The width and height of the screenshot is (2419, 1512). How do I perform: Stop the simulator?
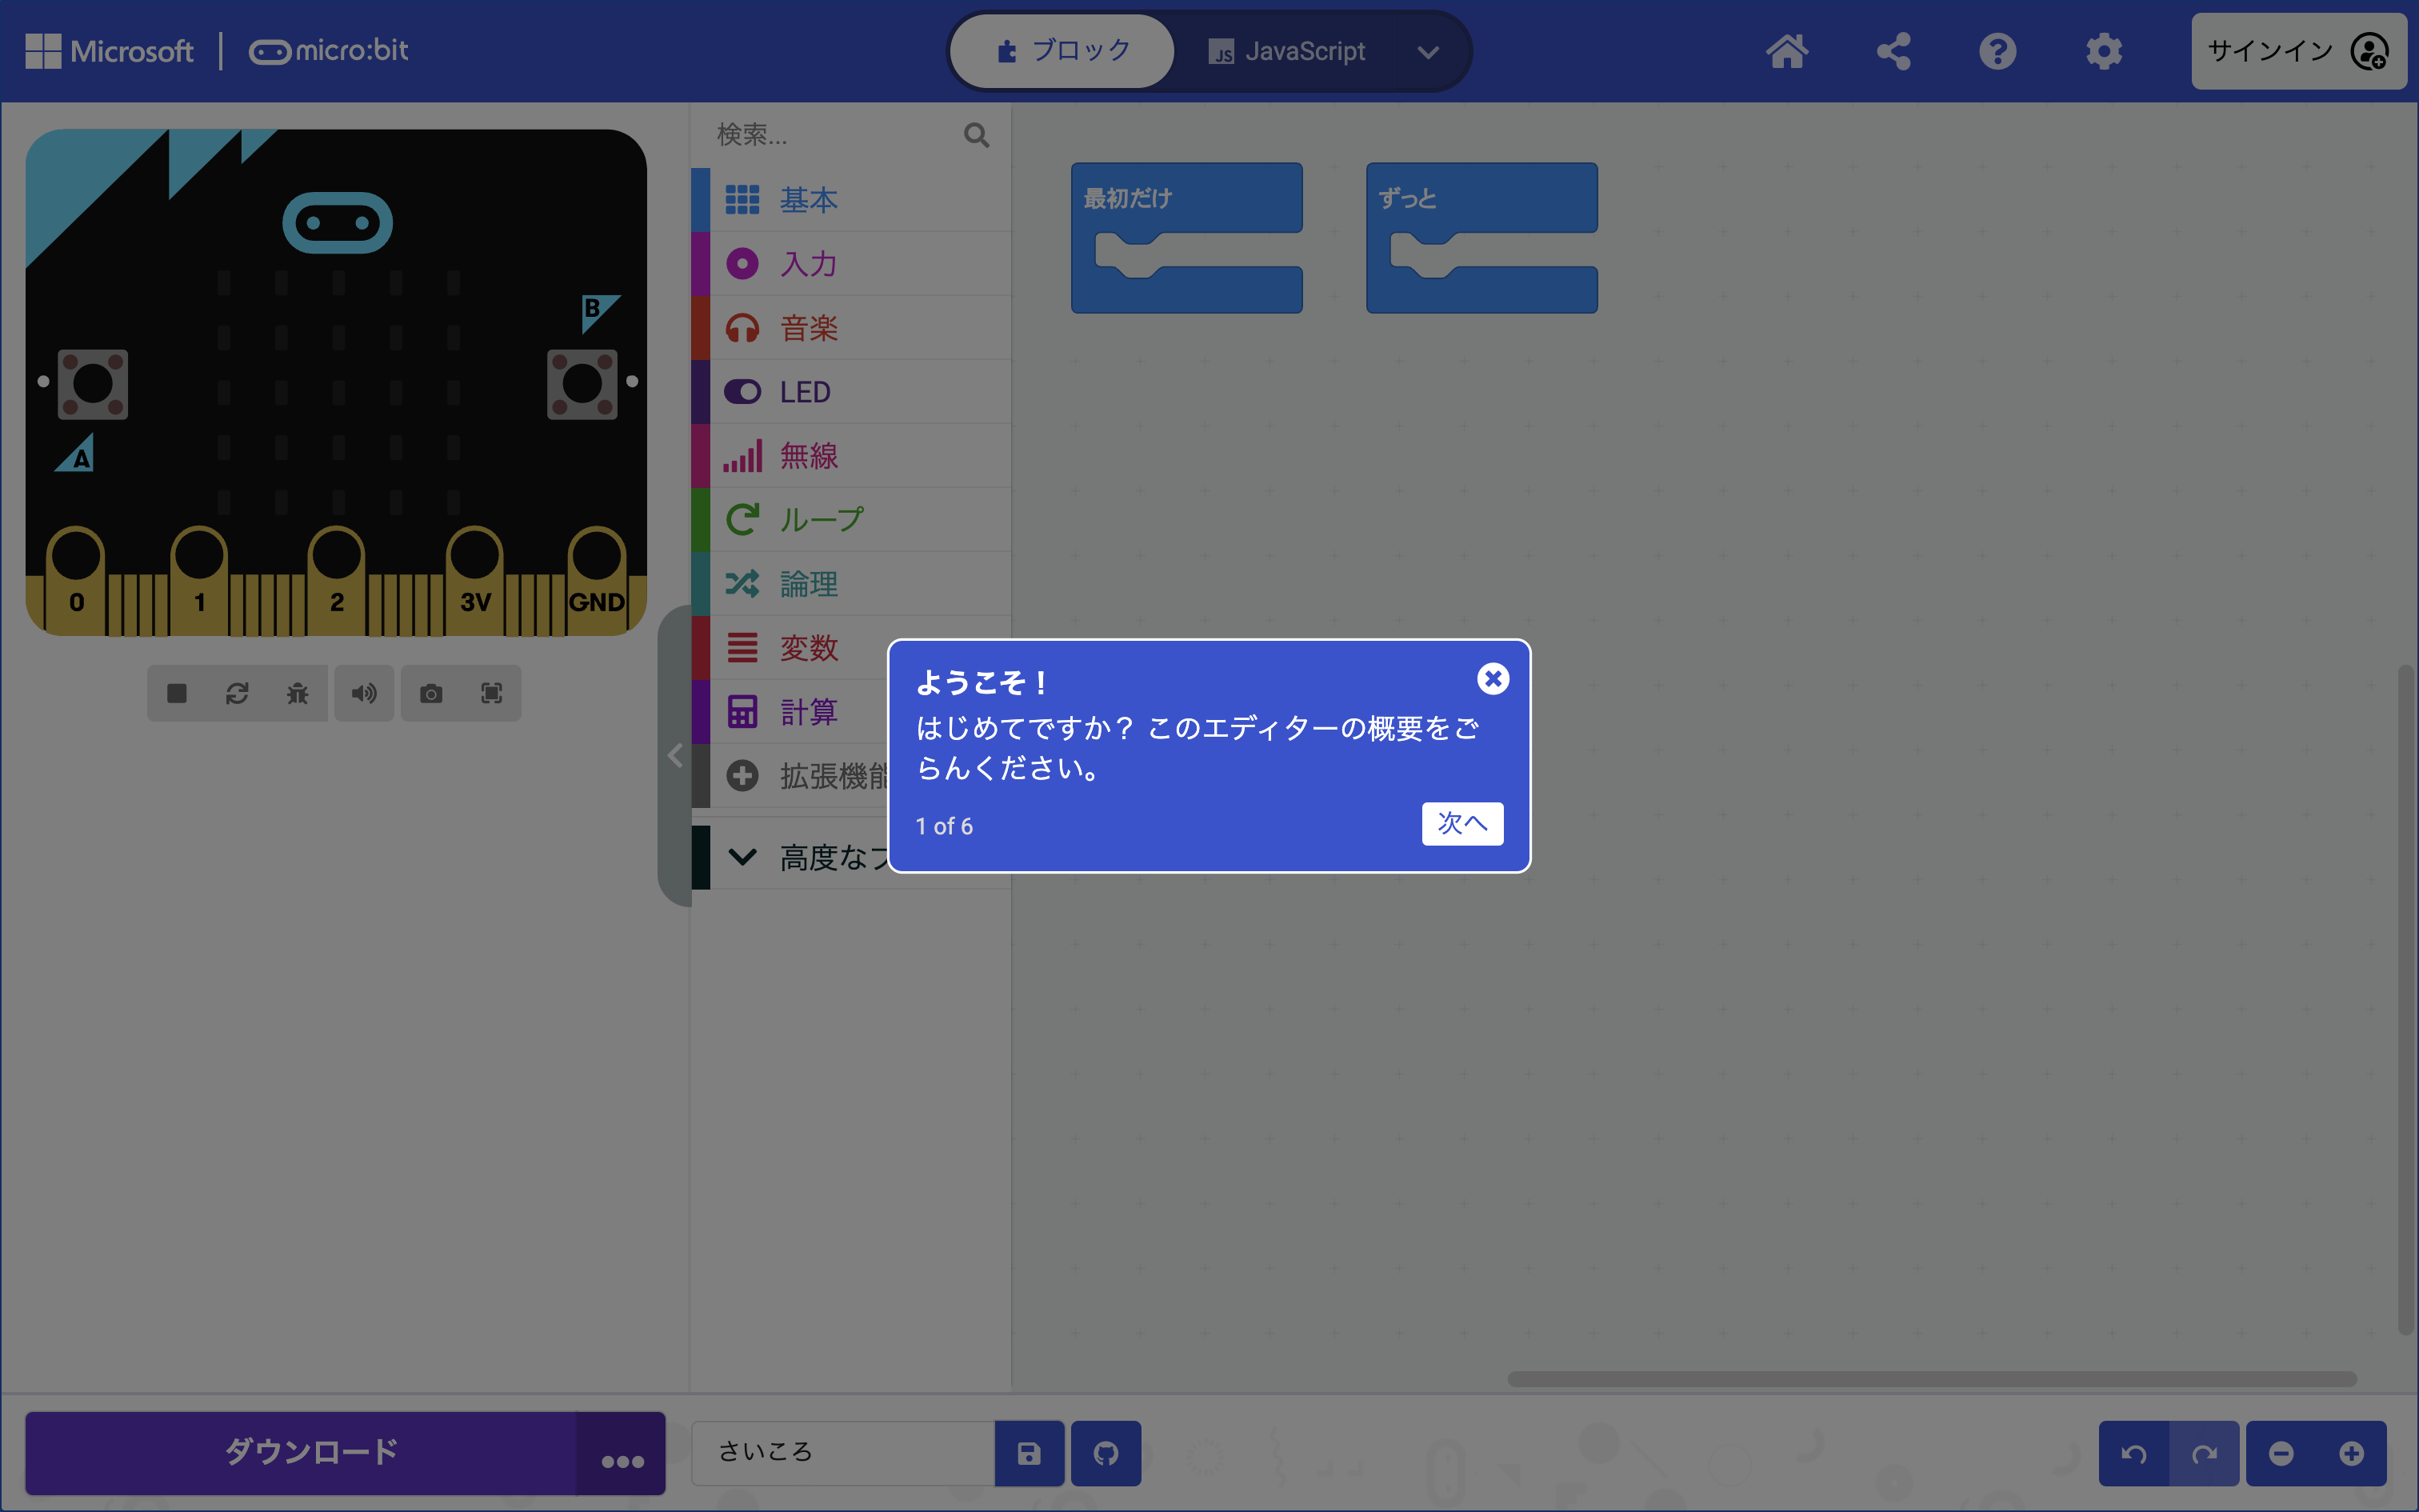coord(177,693)
